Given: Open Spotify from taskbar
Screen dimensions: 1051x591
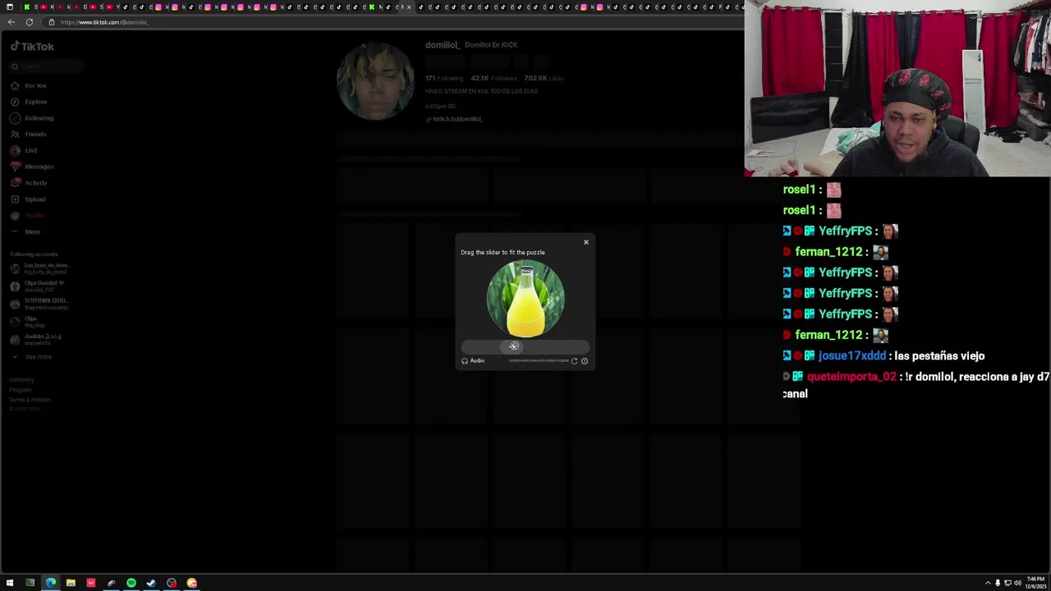Looking at the screenshot, I should pyautogui.click(x=131, y=583).
